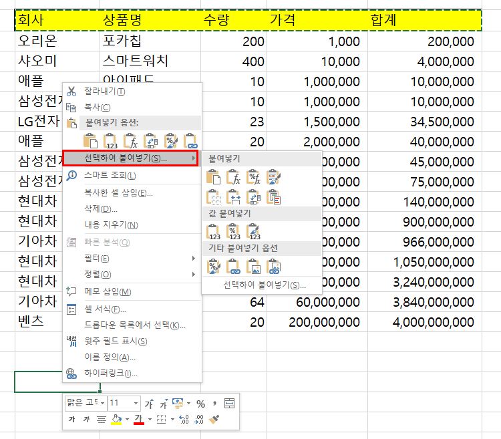
Task: Choose 내용 지우기(N) from context menu
Action: (132, 225)
